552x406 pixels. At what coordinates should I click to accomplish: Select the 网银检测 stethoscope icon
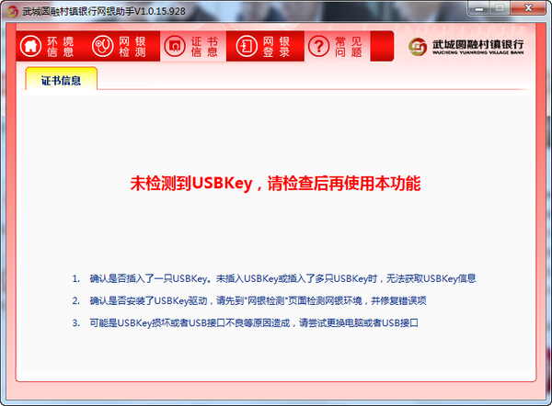click(102, 47)
